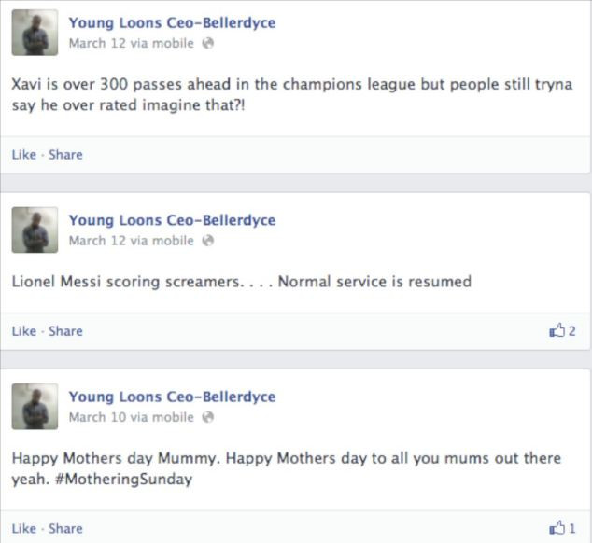592x543 pixels.
Task: Click the globe icon on the Mothers day post
Action: point(207,417)
